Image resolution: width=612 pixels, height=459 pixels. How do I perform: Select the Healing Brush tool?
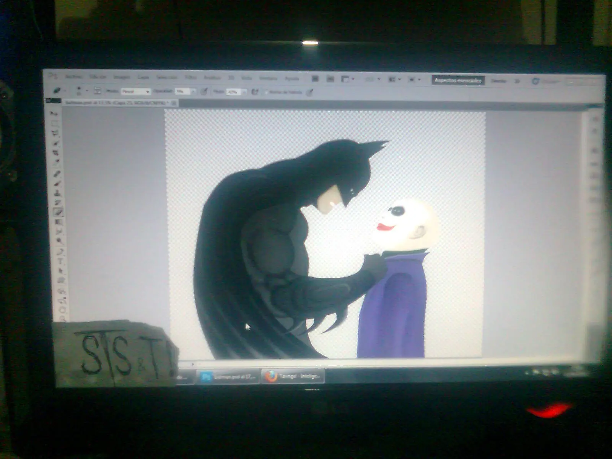[x=57, y=174]
